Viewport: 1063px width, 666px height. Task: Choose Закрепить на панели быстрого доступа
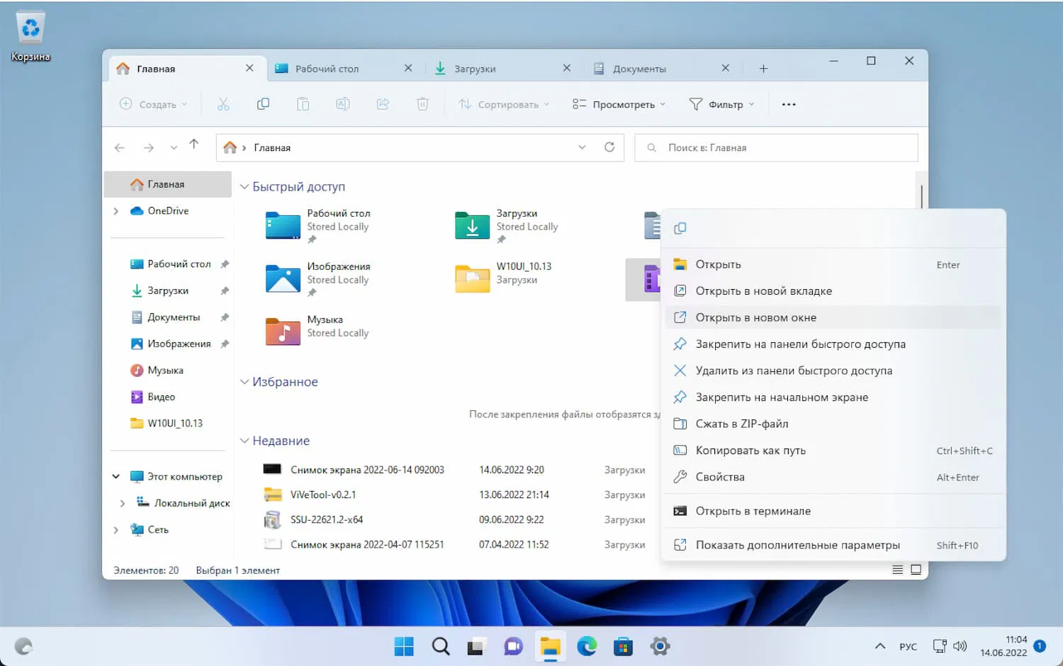tap(833, 344)
